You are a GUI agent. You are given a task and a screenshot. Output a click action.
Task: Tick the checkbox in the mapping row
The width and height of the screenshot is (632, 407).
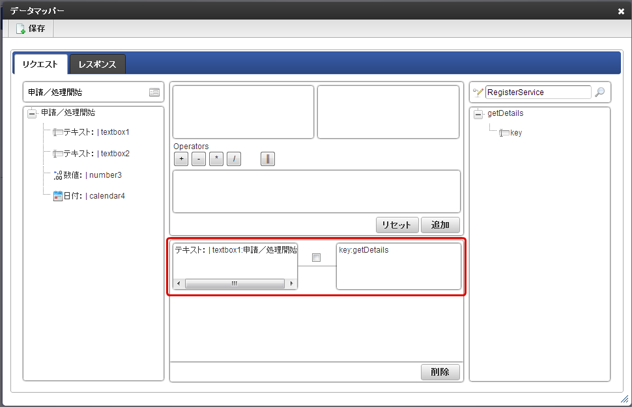317,257
